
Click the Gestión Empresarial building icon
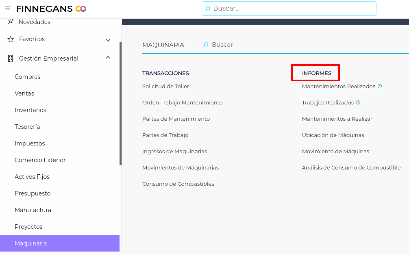coord(11,59)
